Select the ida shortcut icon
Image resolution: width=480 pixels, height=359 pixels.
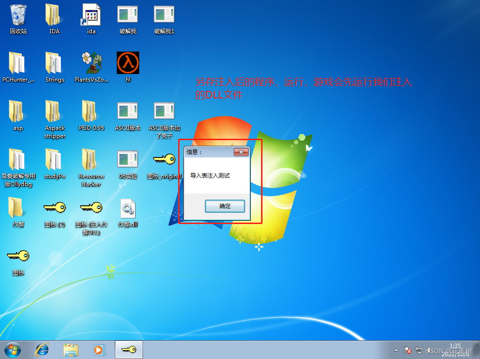(x=91, y=15)
